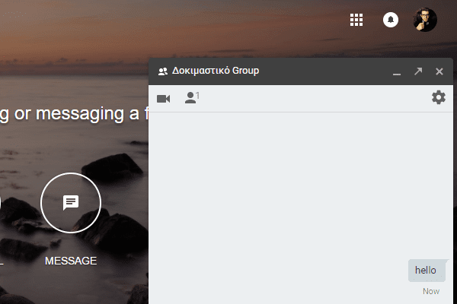The height and width of the screenshot is (304, 457).
Task: Click the MESSAGE label
Action: tap(71, 261)
